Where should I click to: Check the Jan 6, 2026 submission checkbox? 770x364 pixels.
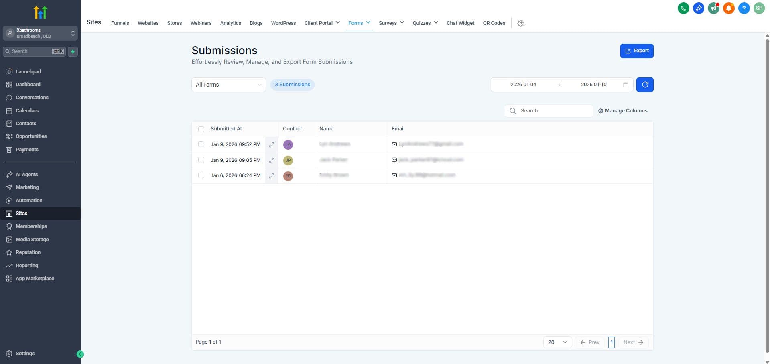(x=201, y=175)
